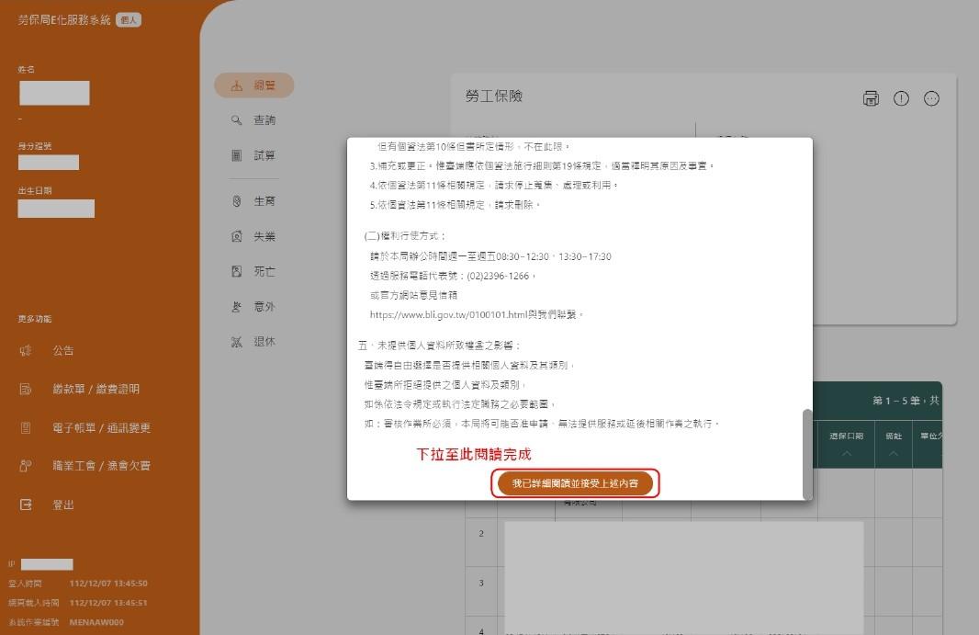This screenshot has height=635, width=979.
Task: Click the 電子帳單 / 通訊變更 icon
Action: (x=26, y=427)
